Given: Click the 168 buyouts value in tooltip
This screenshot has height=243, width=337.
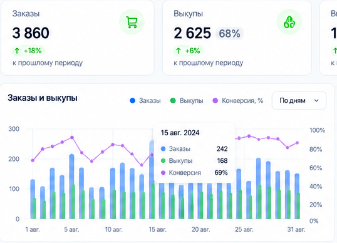Looking at the screenshot, I should click(222, 160).
